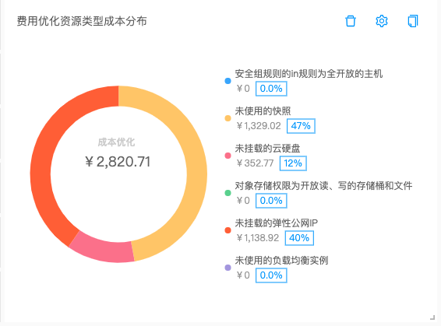Toggle yellow legend dot for 未使用的快照

tap(228, 118)
